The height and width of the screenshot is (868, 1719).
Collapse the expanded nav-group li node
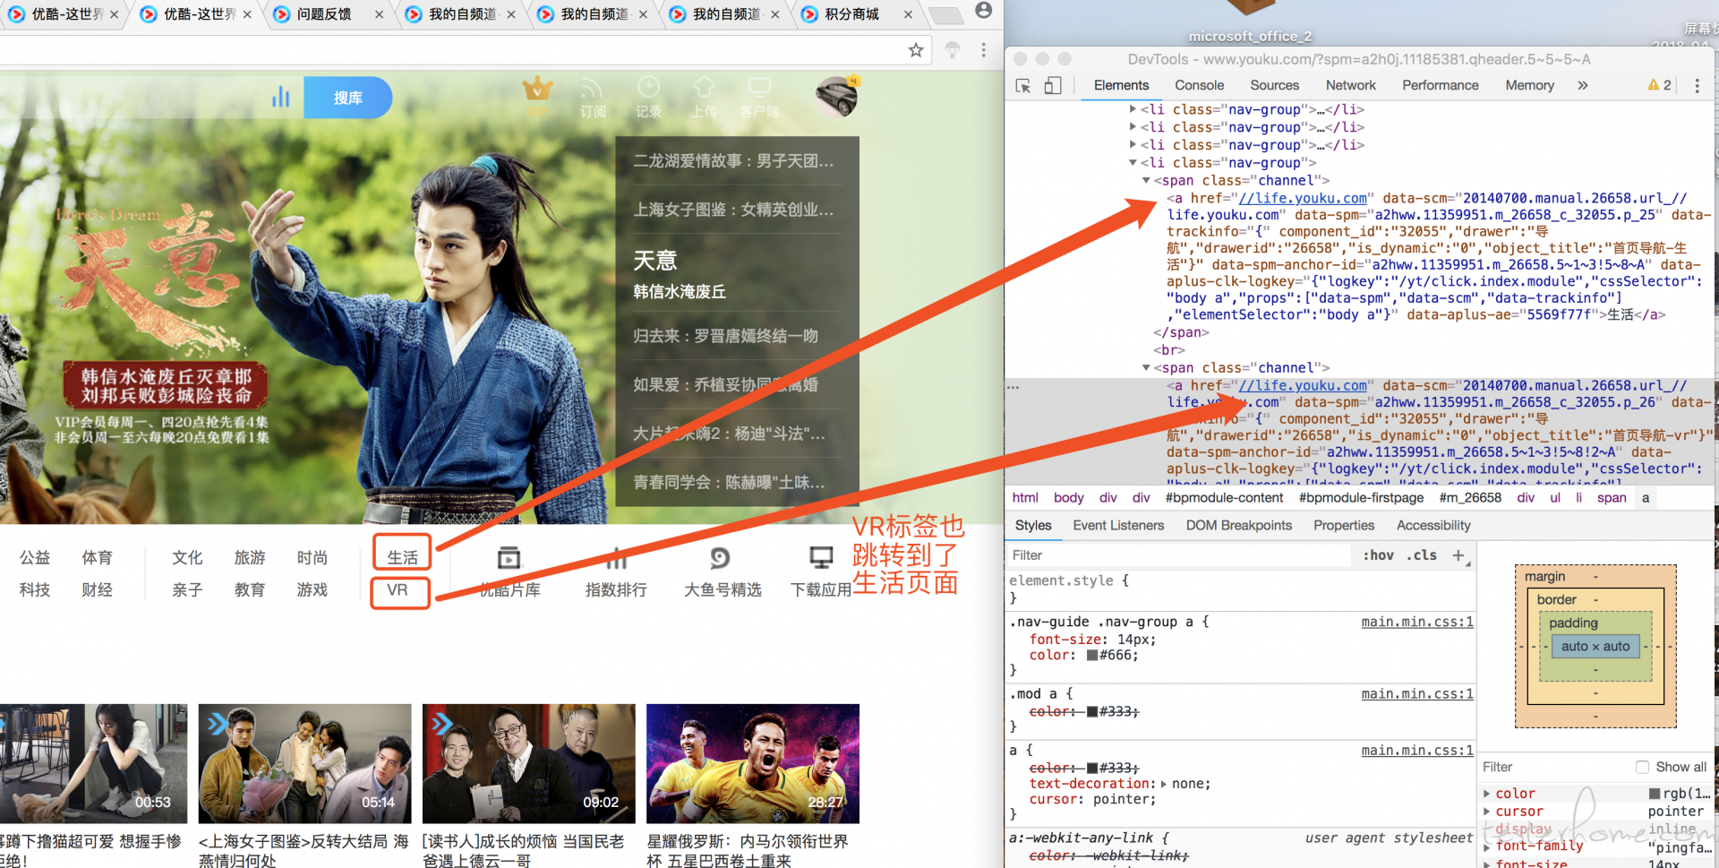tap(1133, 163)
